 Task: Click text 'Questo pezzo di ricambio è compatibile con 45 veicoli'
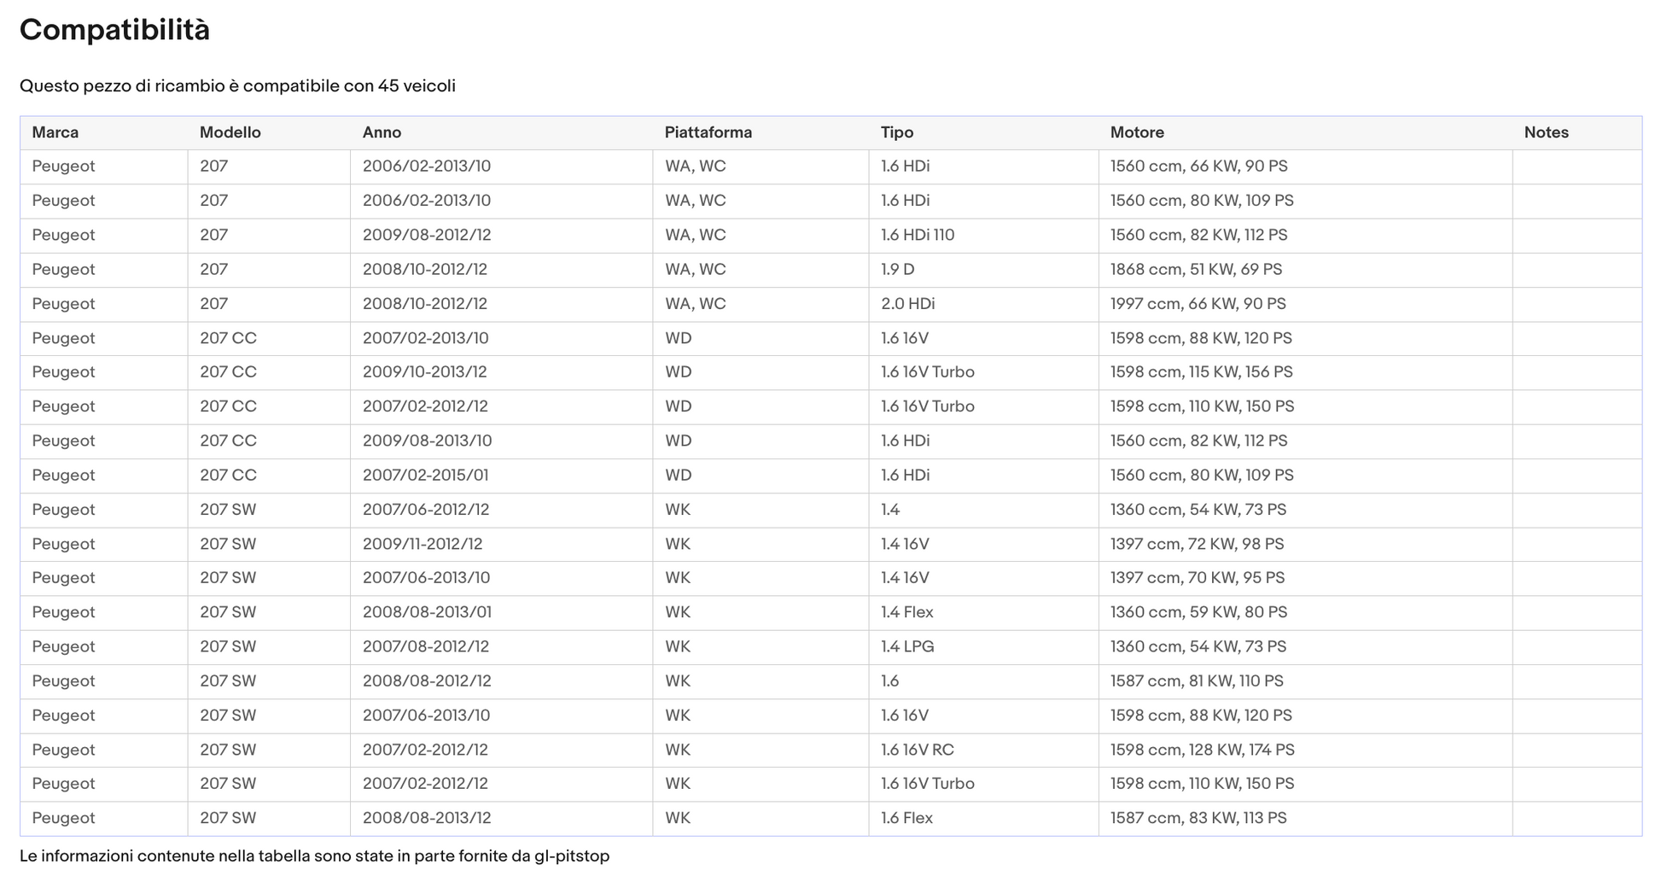point(237,86)
